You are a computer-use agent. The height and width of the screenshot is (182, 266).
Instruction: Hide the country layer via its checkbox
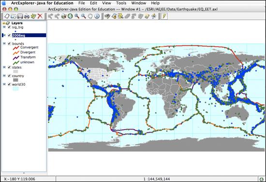[x=9, y=76]
